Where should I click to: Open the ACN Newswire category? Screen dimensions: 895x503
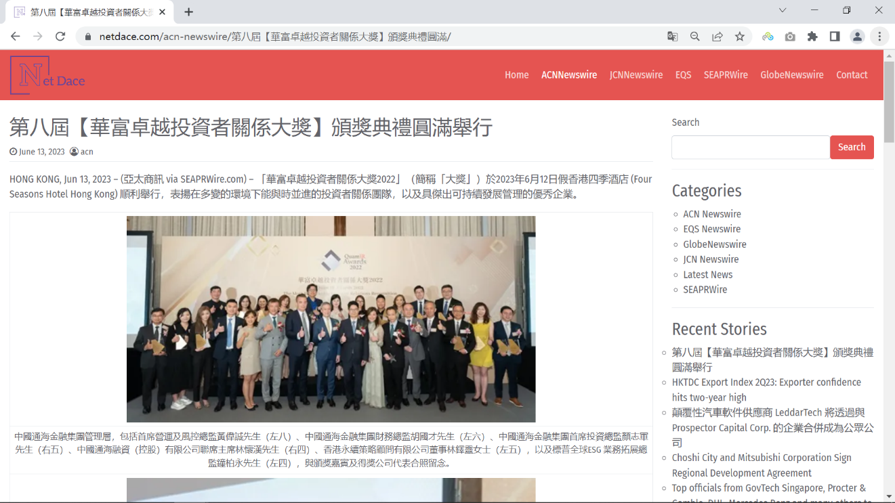click(712, 214)
